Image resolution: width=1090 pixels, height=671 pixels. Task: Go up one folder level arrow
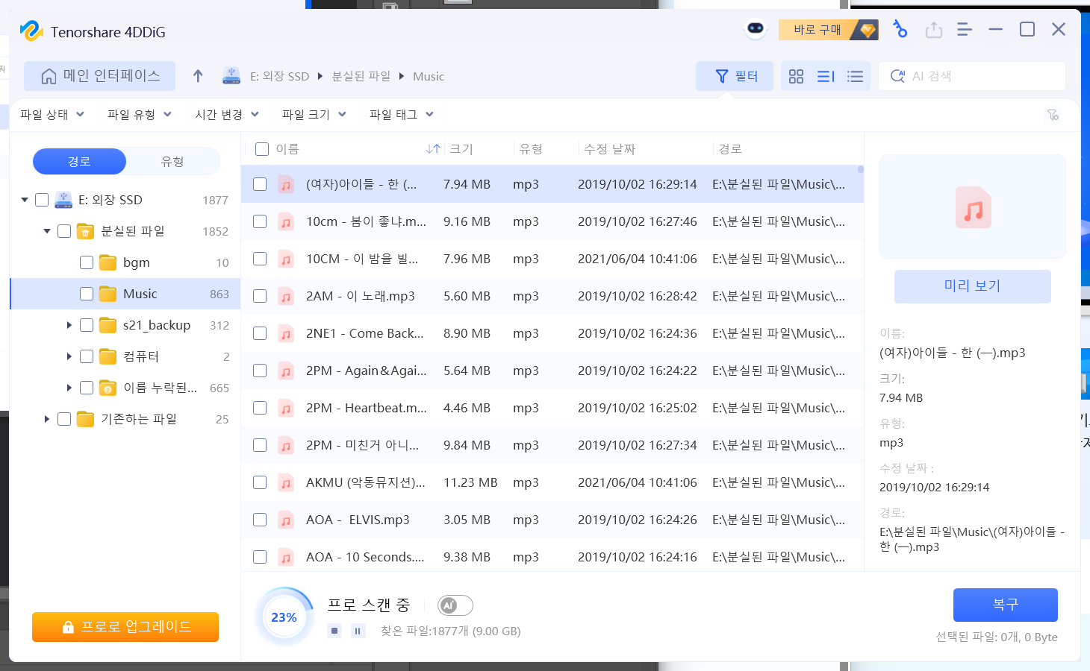pyautogui.click(x=198, y=76)
